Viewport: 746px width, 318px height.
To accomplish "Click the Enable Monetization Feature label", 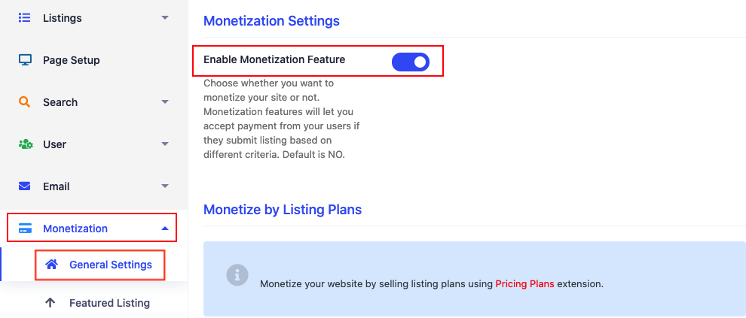I will [274, 59].
